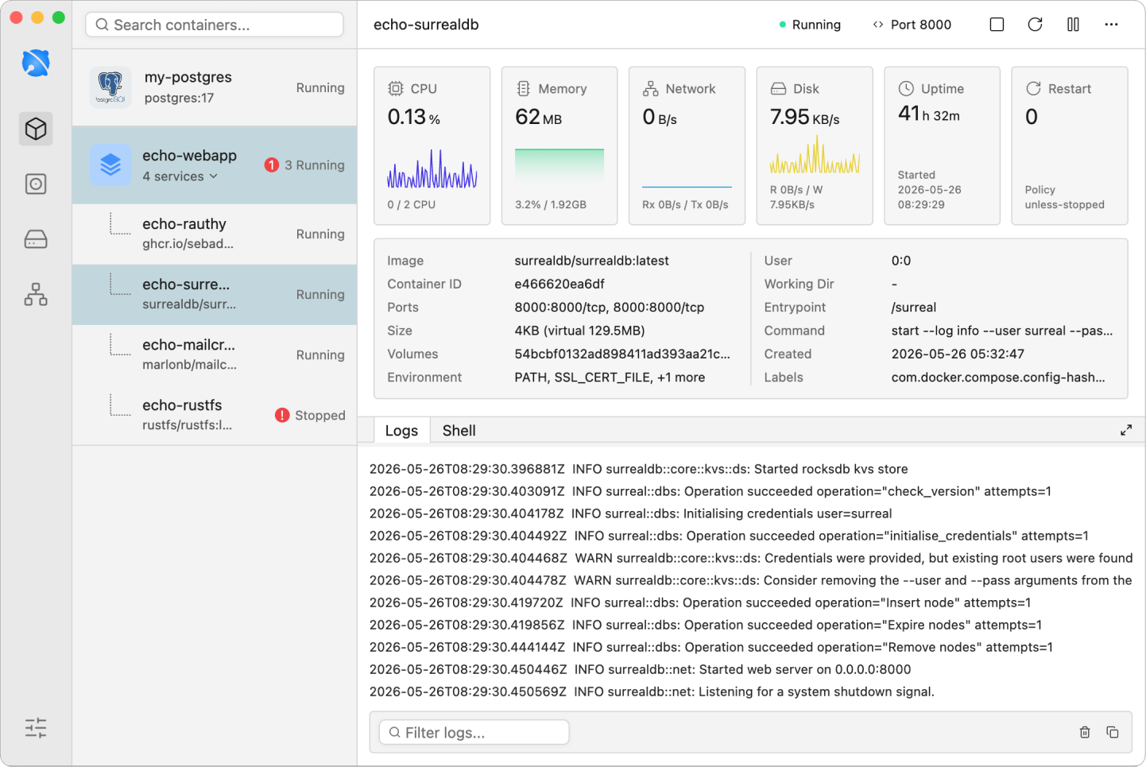This screenshot has width=1146, height=767.
Task: Click the entrypoint value /surreal
Action: pos(914,307)
